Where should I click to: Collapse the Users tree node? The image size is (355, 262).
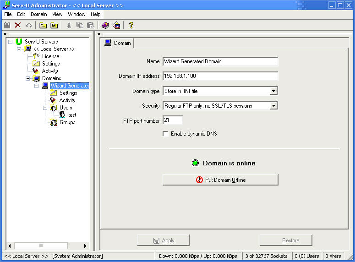pos(45,108)
